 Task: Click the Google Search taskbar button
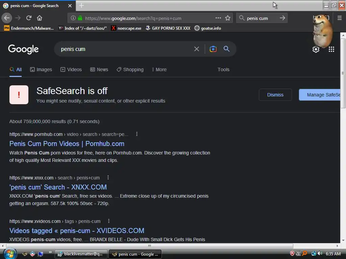point(135,254)
